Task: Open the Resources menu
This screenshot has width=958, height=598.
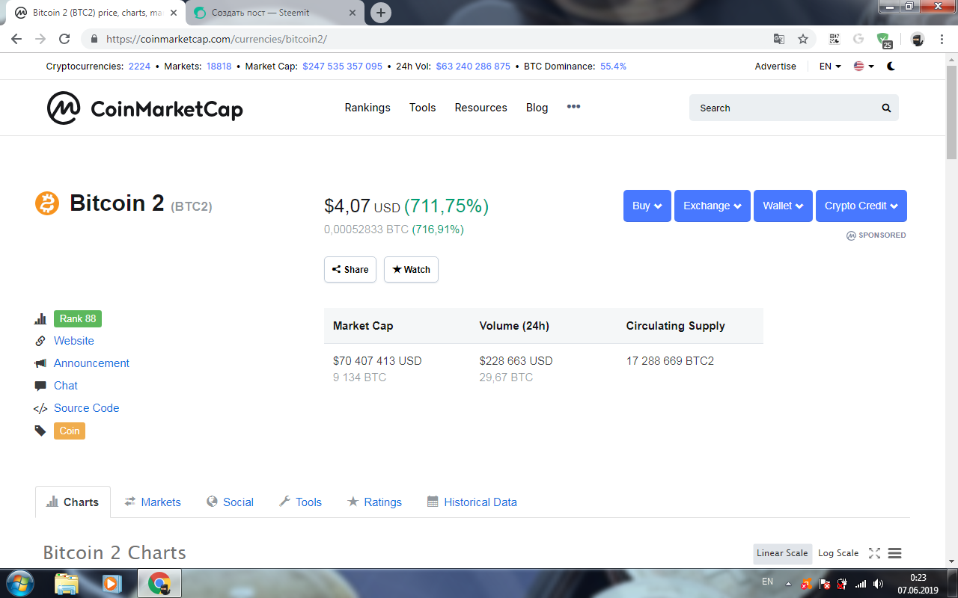Action: [480, 108]
